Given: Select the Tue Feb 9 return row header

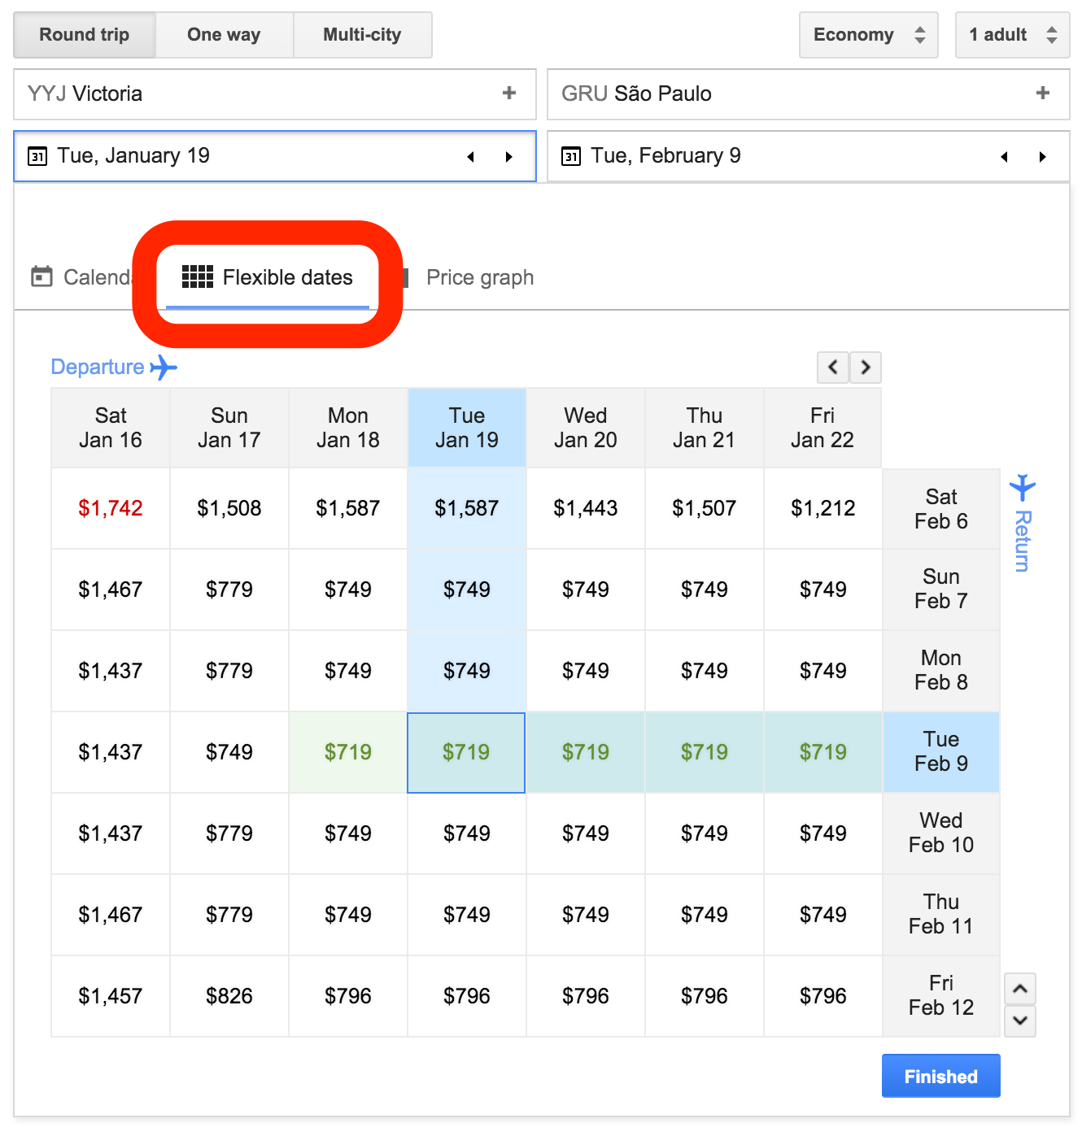Looking at the screenshot, I should (941, 751).
